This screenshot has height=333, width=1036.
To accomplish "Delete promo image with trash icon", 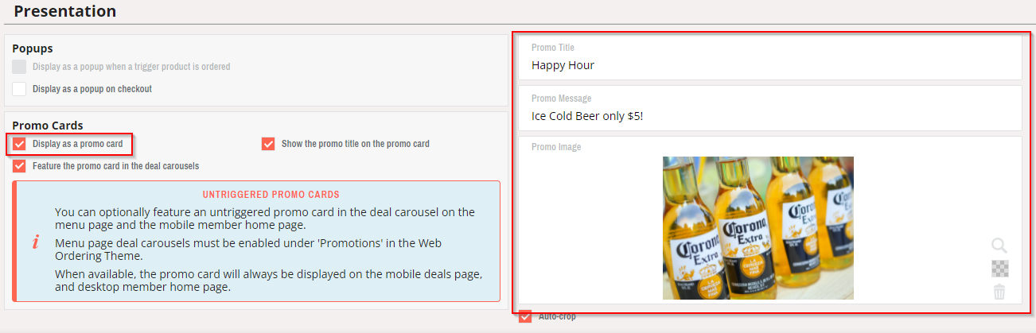I will pyautogui.click(x=999, y=292).
